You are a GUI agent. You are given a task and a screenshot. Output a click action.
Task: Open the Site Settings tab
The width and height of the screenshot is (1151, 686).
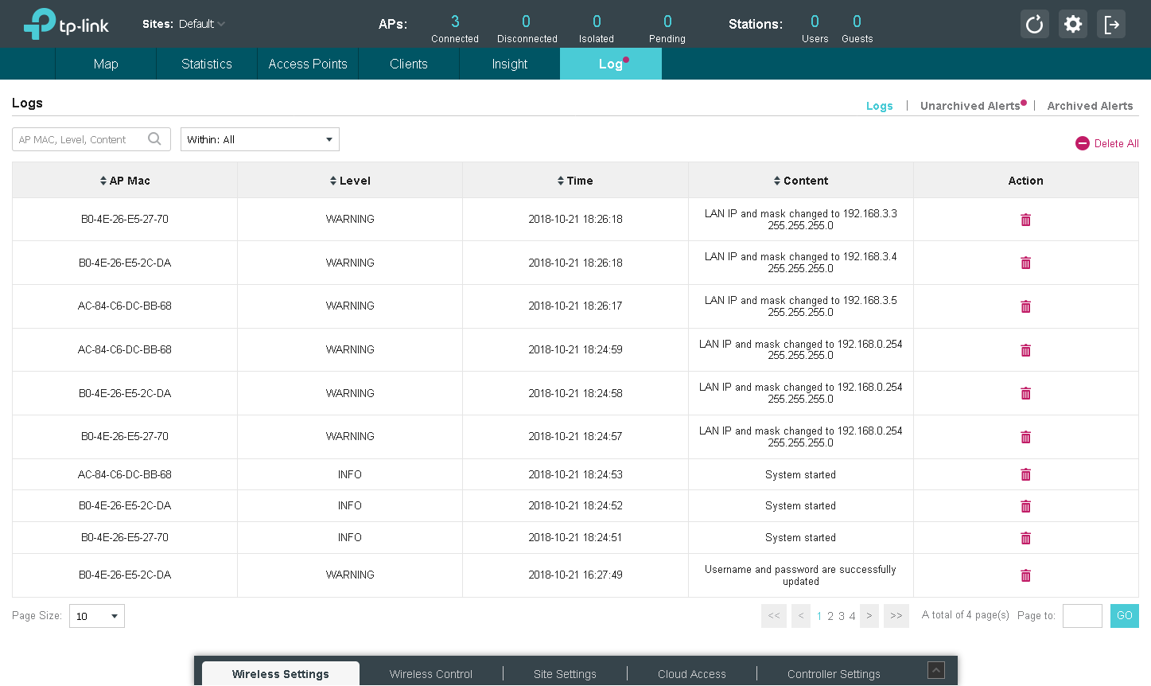pyautogui.click(x=565, y=673)
